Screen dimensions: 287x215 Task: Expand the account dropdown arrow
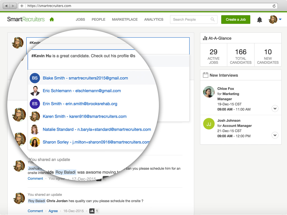280,19
